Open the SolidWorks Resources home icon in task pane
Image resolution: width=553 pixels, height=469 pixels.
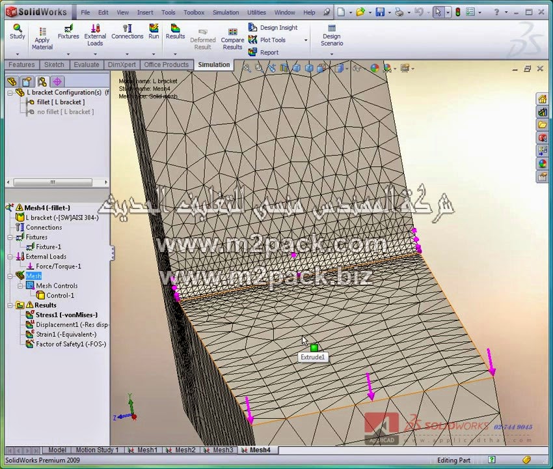tap(542, 99)
